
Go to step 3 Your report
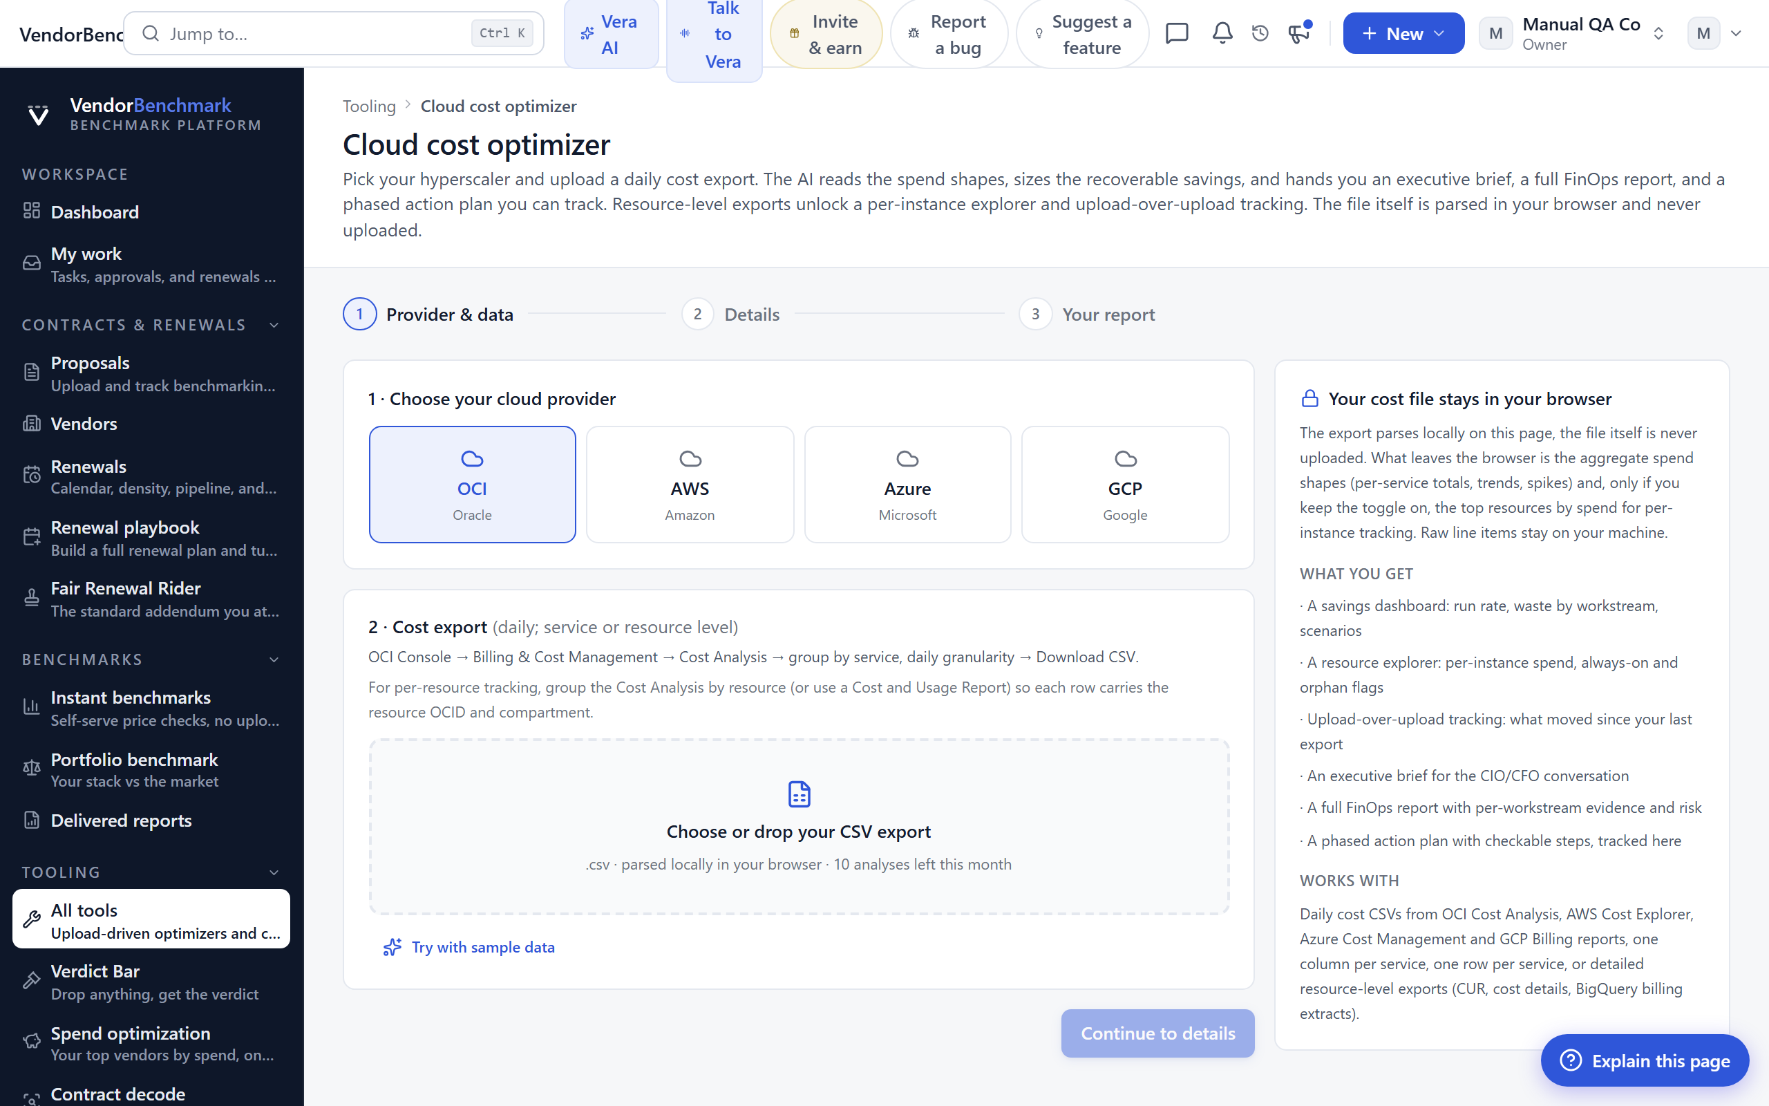tap(1087, 315)
